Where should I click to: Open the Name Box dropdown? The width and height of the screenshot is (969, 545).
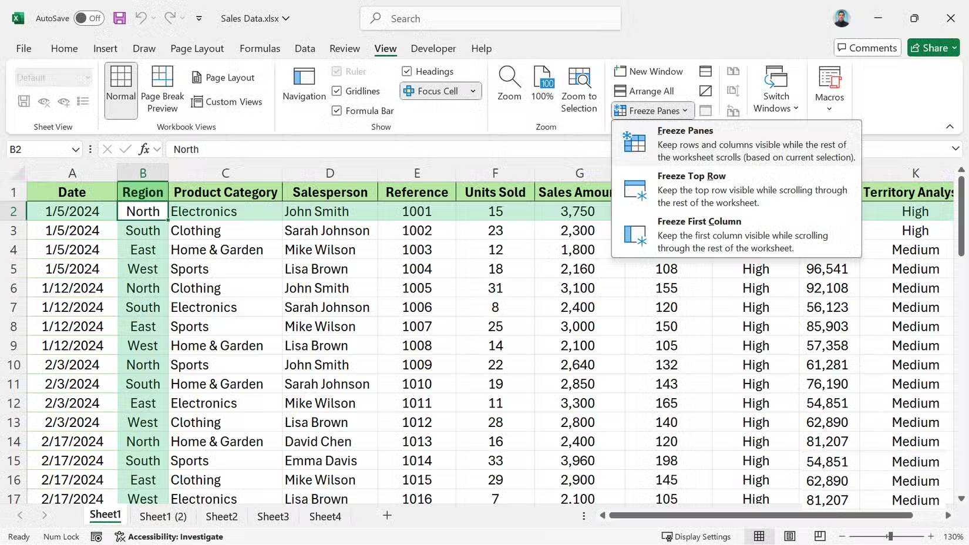click(x=77, y=149)
